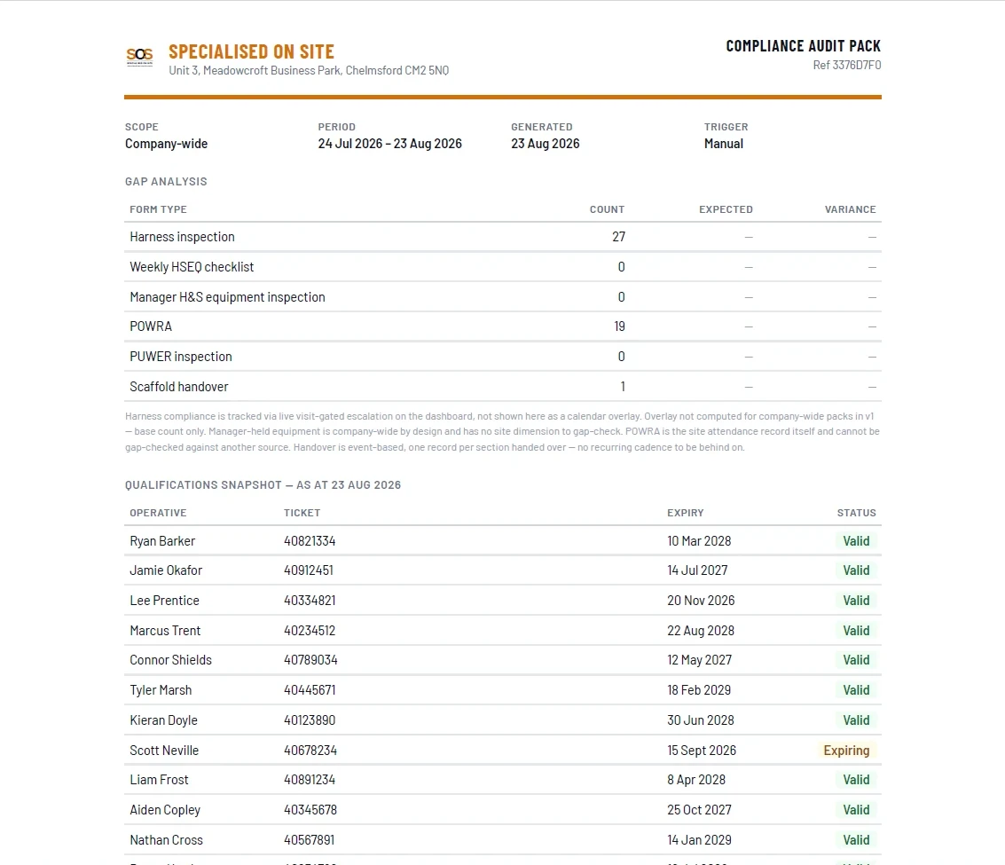This screenshot has height=865, width=1005.
Task: Click the scope value 'Company-wide'
Action: click(166, 144)
